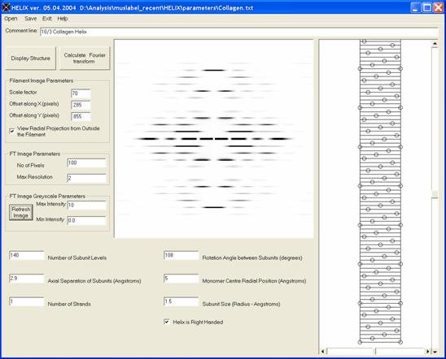
Task: Click Calculate Fourier transform button
Action: tap(85, 58)
